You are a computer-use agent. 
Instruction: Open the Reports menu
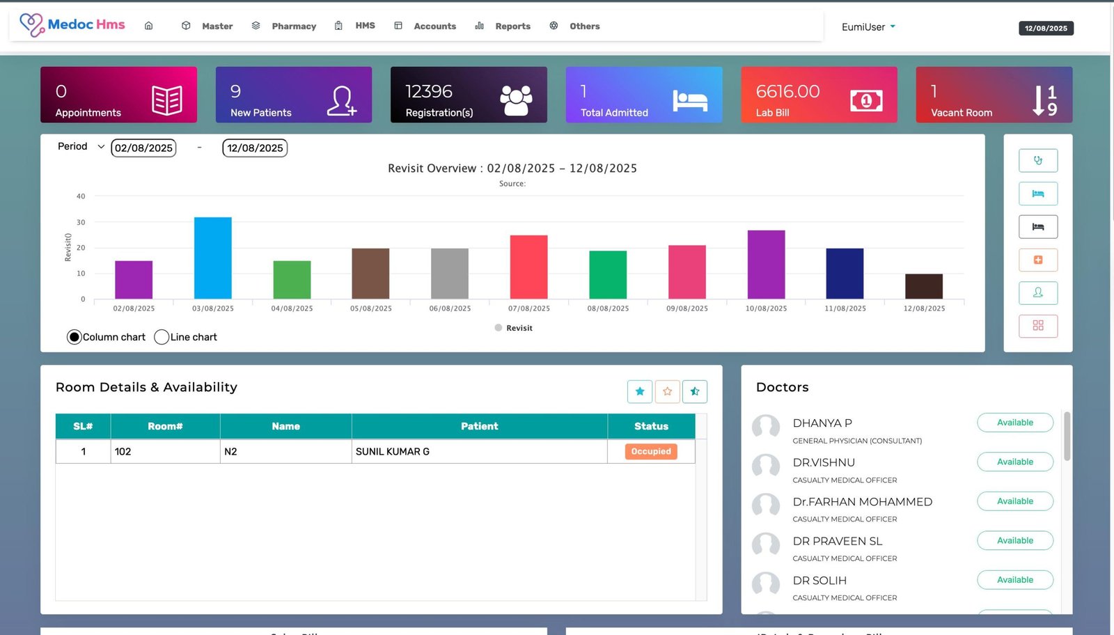[x=512, y=26]
